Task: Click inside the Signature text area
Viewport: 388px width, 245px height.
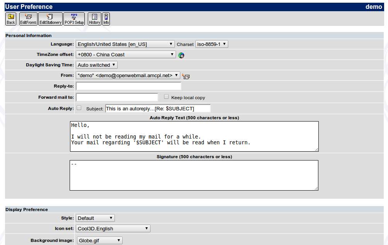Action: [194, 176]
